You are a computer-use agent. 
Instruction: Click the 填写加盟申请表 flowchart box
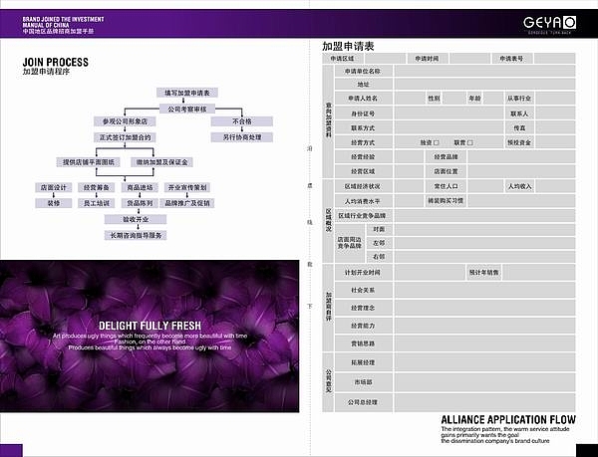tap(187, 93)
